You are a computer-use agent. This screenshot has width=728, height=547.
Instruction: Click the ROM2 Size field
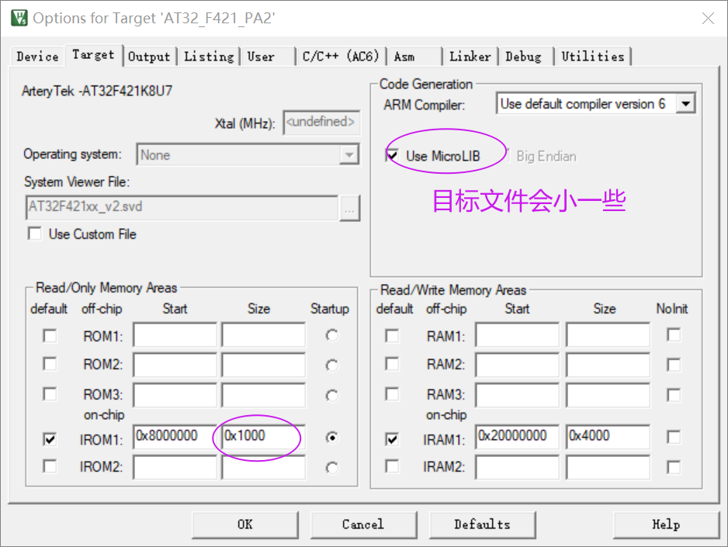point(264,365)
